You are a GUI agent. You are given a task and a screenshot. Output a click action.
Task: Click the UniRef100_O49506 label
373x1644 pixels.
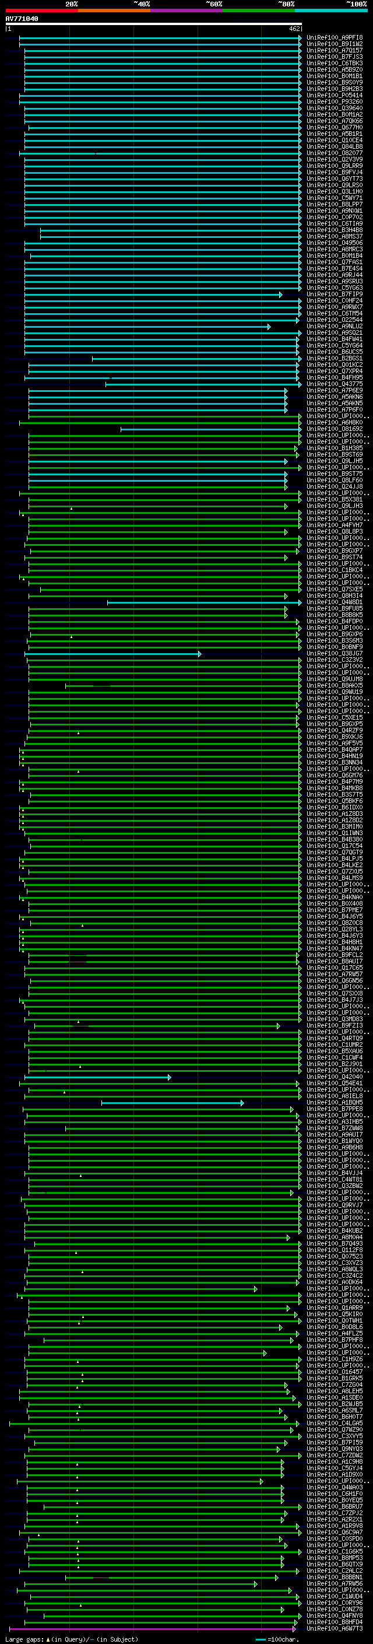pos(335,243)
